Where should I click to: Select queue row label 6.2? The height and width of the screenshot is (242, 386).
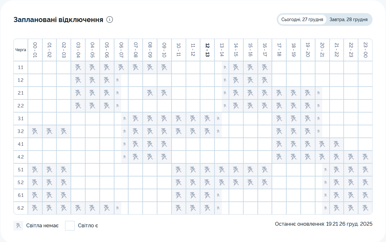[x=21, y=208]
